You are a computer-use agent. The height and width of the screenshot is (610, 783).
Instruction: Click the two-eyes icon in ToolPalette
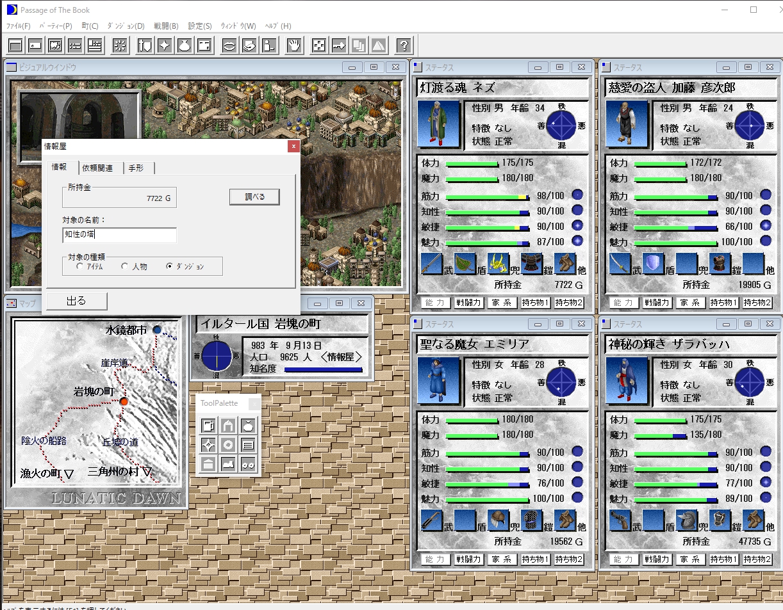(x=248, y=464)
